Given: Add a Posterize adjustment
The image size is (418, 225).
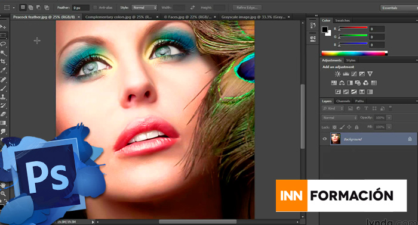Looking at the screenshot, I should (x=346, y=92).
